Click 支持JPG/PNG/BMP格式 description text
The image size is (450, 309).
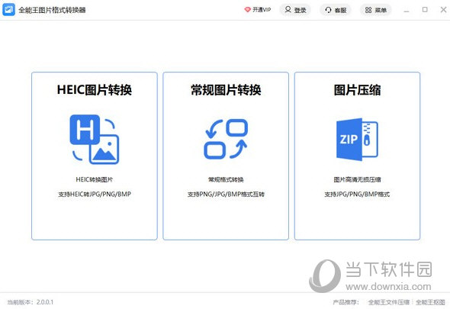[x=357, y=194]
